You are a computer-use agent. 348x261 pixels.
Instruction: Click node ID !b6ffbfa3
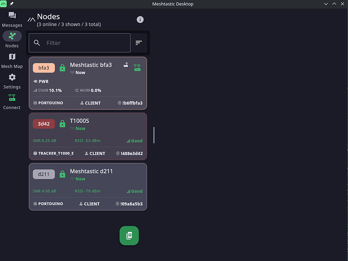130,103
